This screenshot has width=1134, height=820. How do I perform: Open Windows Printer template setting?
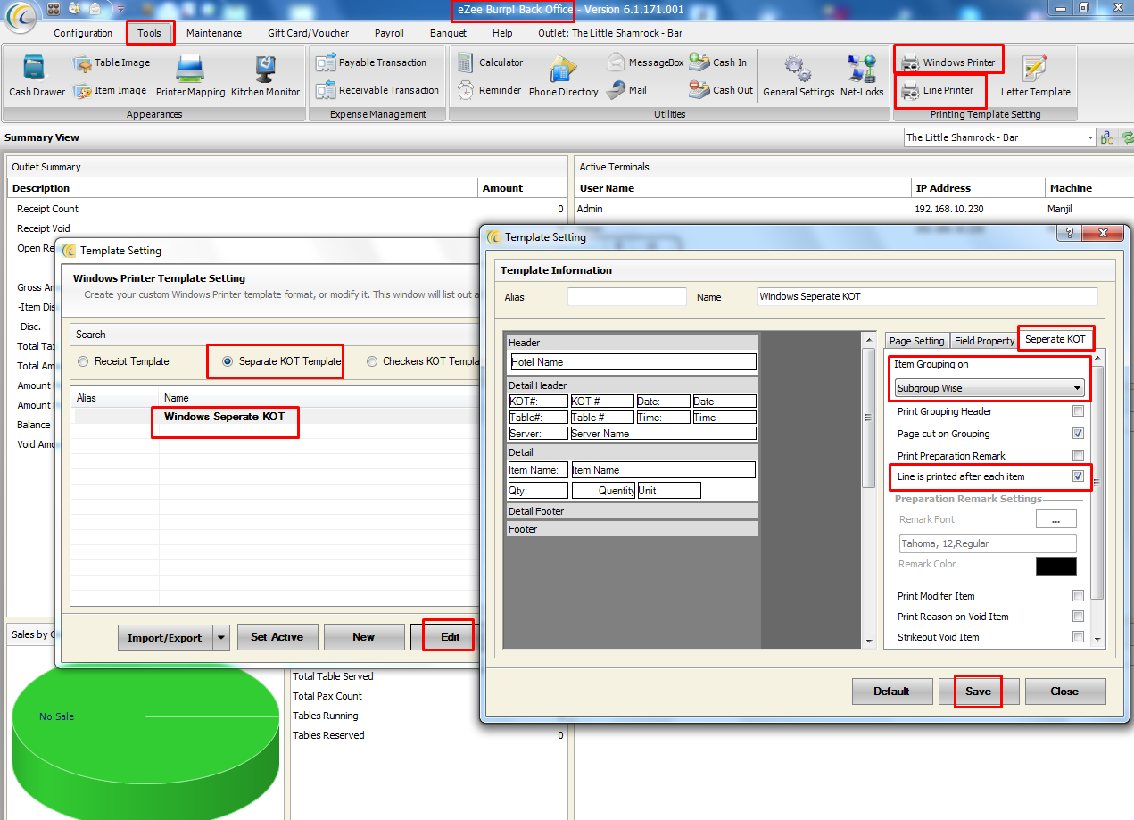tap(948, 62)
